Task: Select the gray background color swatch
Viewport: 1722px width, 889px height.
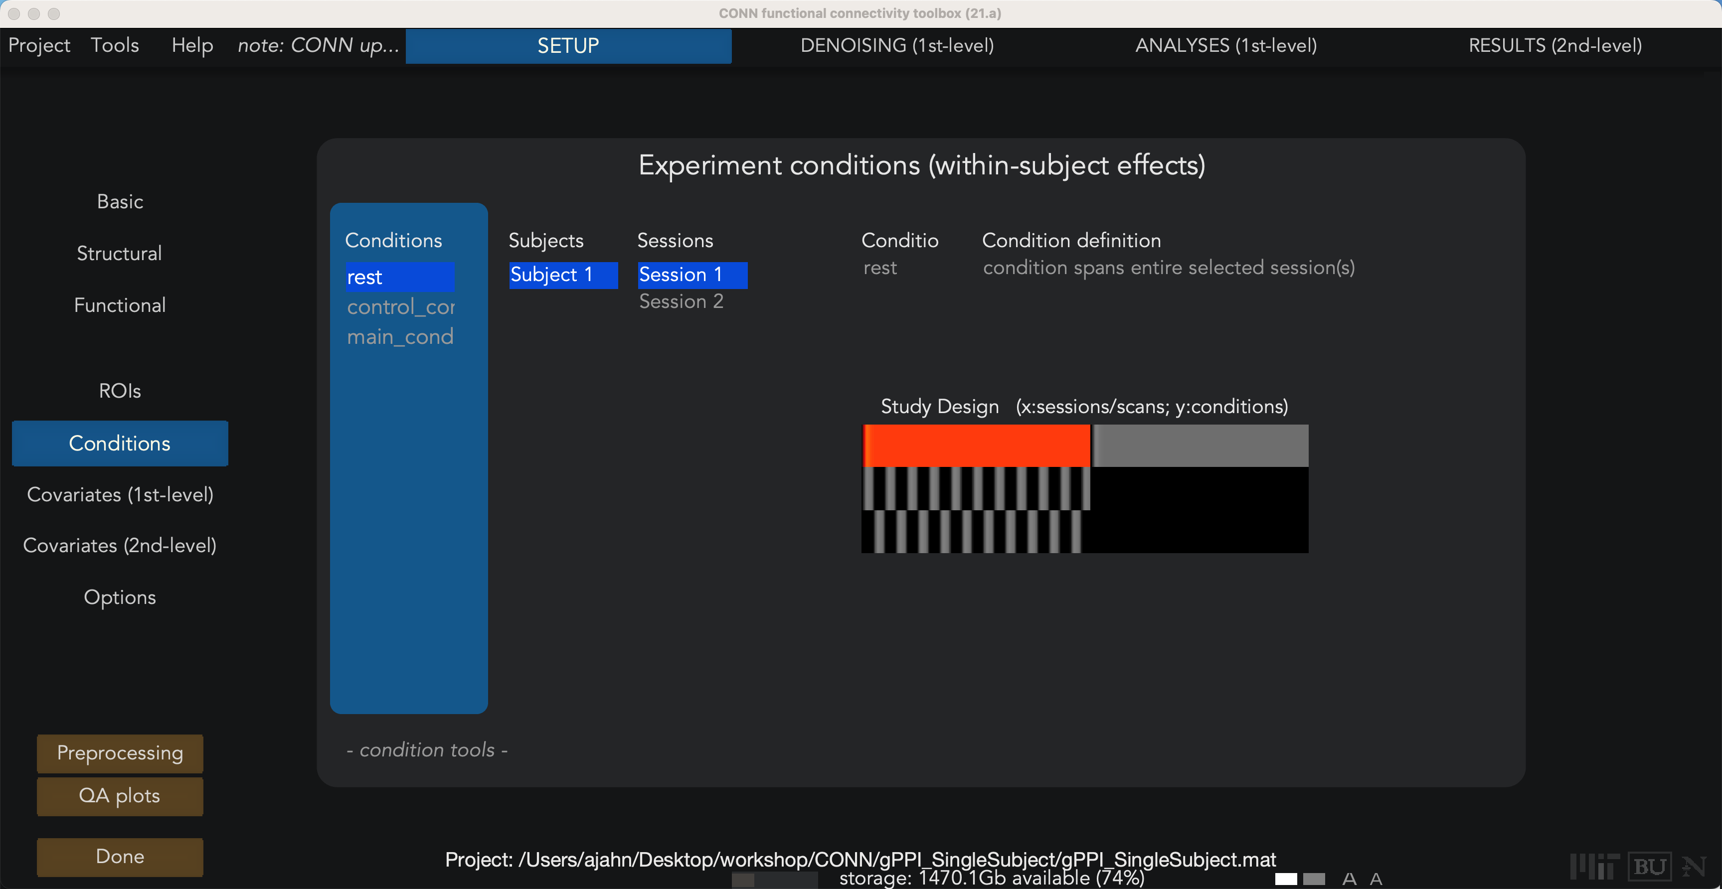Action: 1314,879
